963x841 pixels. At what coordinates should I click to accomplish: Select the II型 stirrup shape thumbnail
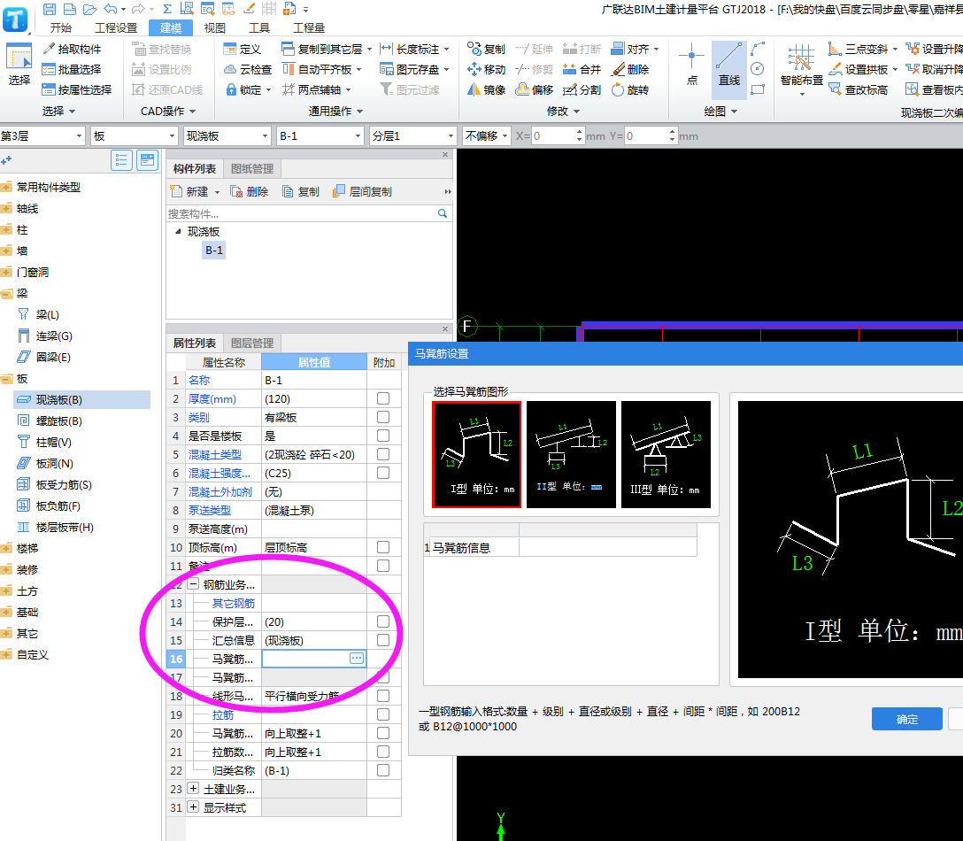(571, 455)
